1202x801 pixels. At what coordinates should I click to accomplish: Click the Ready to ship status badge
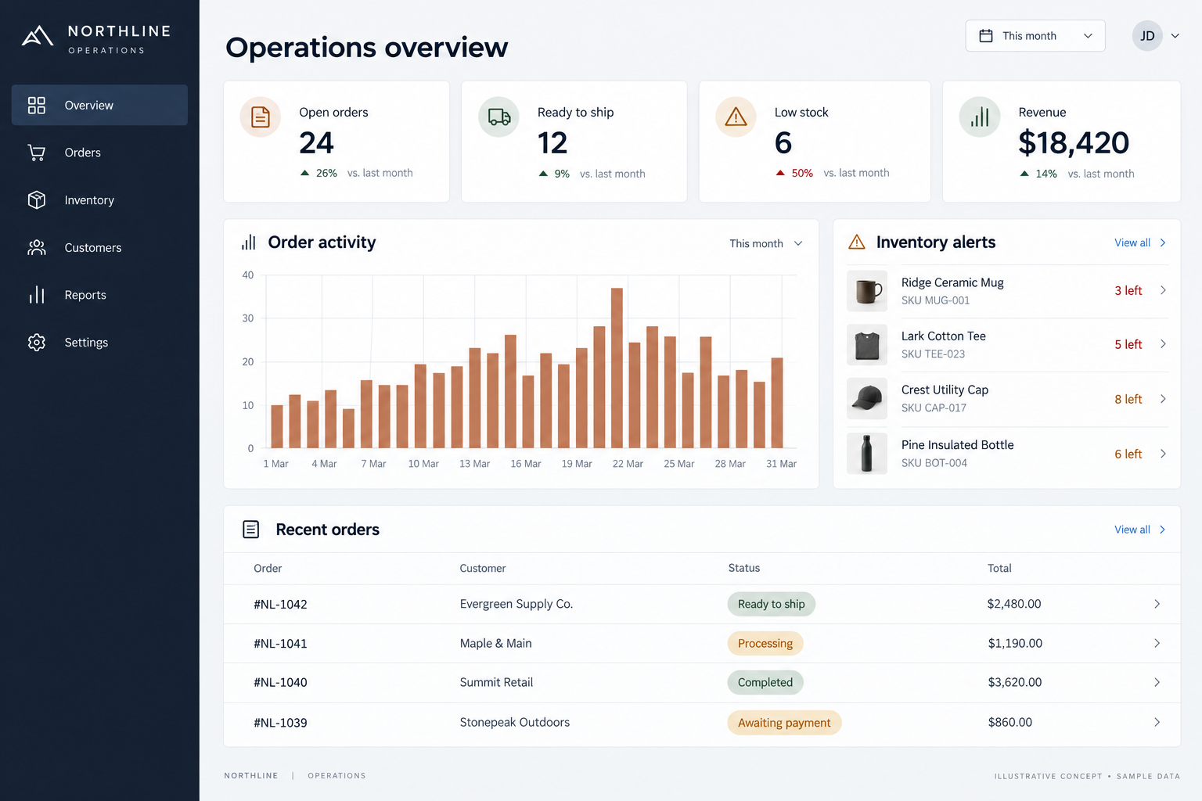pyautogui.click(x=772, y=604)
